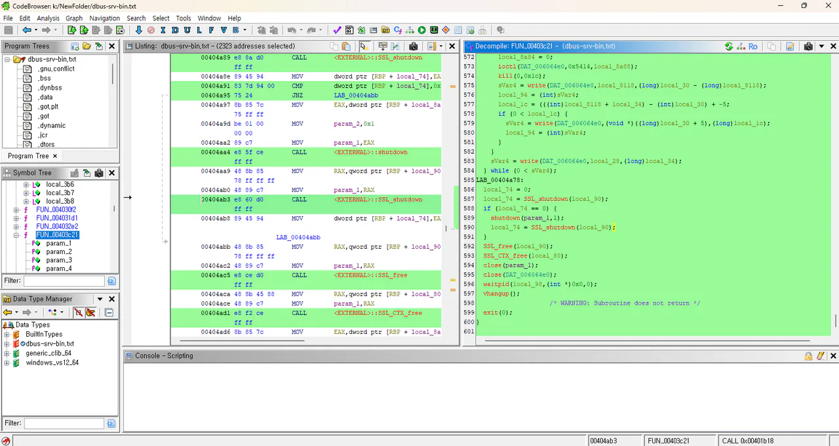Clear Console scripting output icon
839x446 pixels.
821,356
